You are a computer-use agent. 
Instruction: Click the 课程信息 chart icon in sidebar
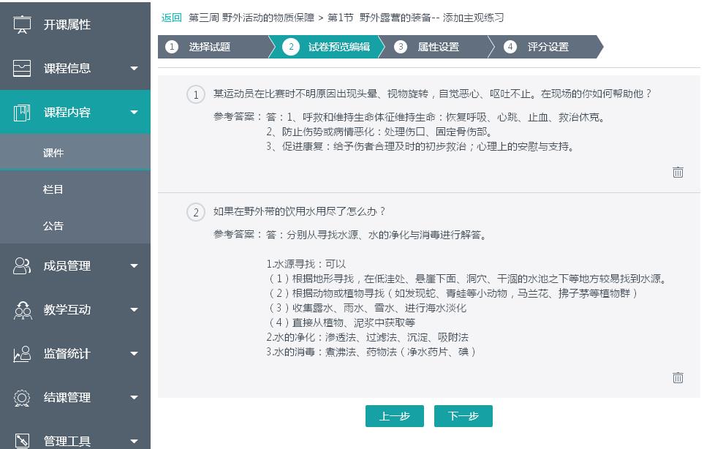[x=23, y=69]
